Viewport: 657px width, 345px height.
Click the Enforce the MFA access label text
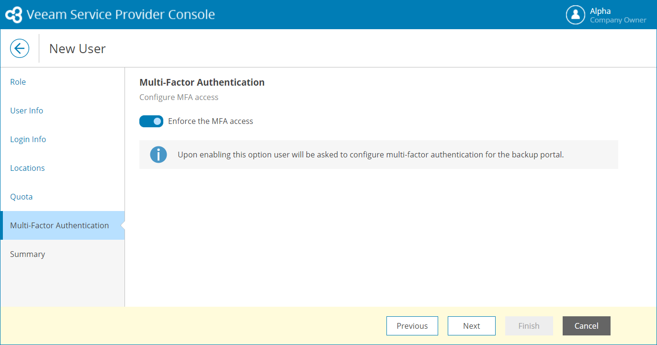pos(210,122)
